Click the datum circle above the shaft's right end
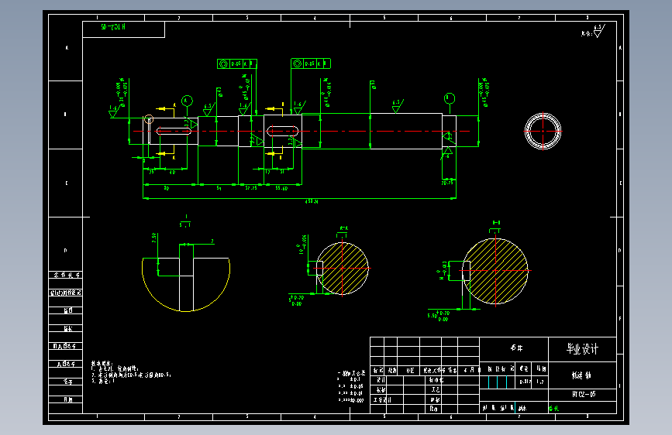 (x=449, y=98)
